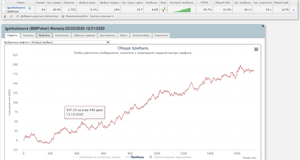Image resolution: width=300 pixels, height=160 pixels.
Task: Click the Visualize picture icon
Action: (x=63, y=16)
